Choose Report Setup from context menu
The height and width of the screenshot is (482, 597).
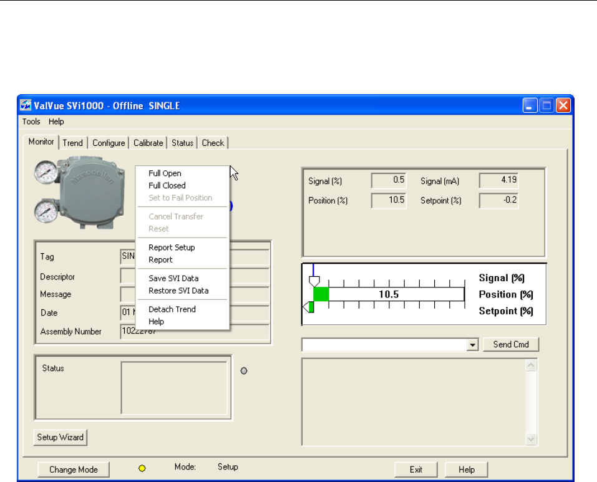(x=183, y=248)
